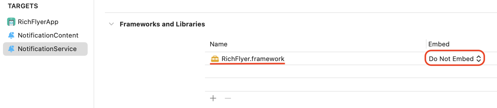Collapse the Frameworks and Libraries section chevron

coord(111,24)
